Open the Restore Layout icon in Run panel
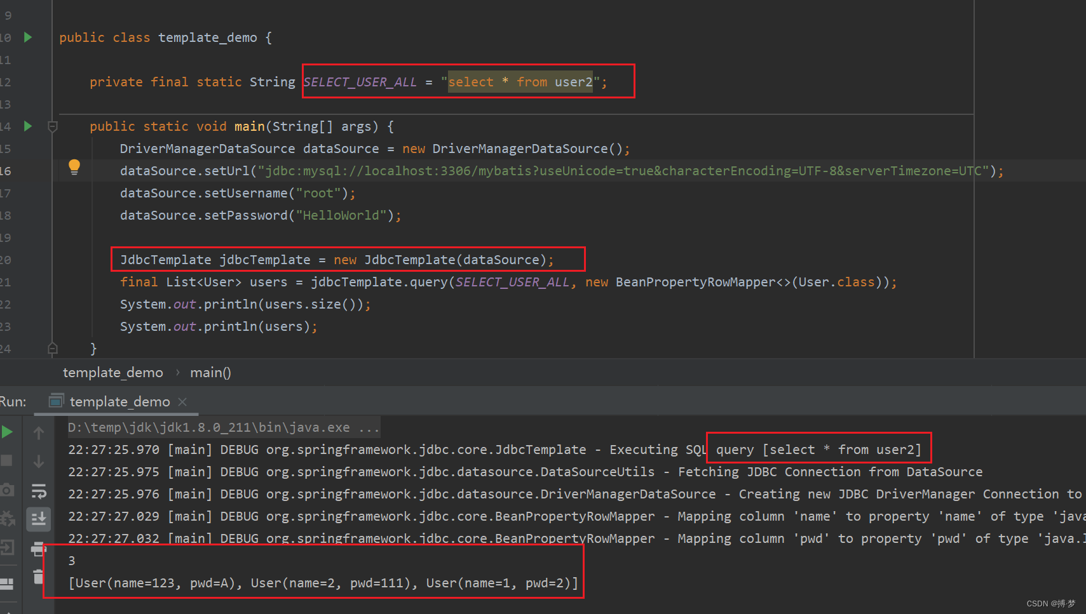 click(x=6, y=584)
